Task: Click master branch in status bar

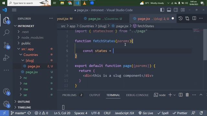Action: [x=18, y=113]
